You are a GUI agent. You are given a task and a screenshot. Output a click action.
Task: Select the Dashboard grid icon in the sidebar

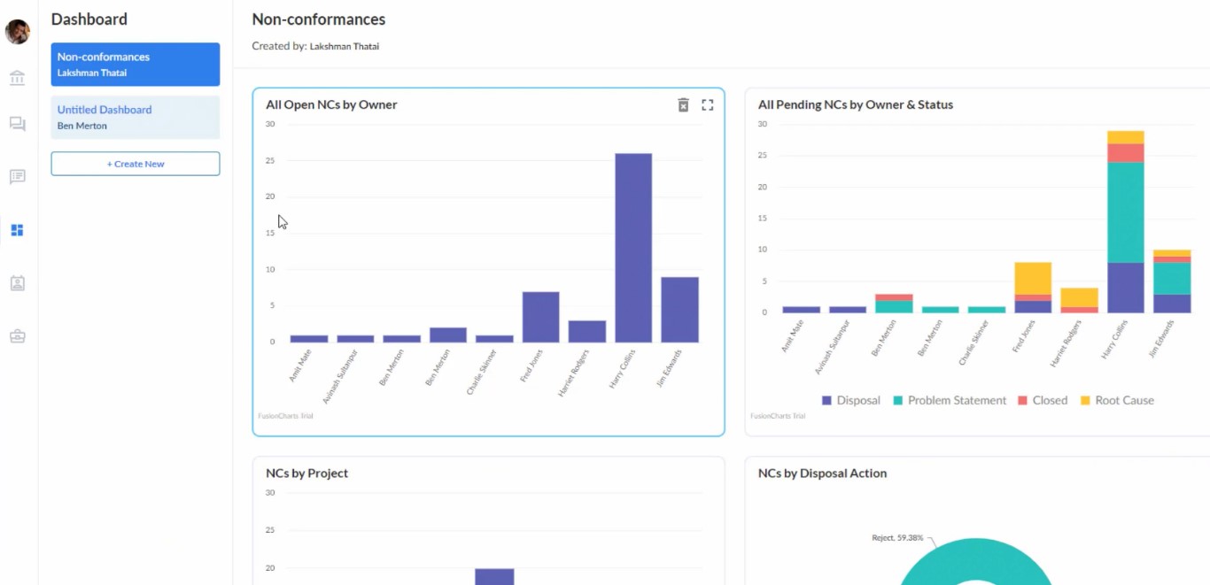pos(16,229)
